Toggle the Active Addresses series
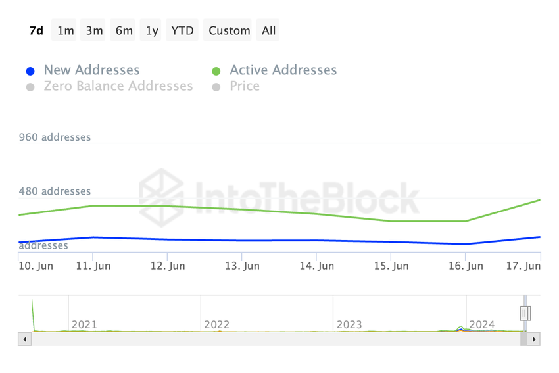This screenshot has width=559, height=373. pos(283,70)
